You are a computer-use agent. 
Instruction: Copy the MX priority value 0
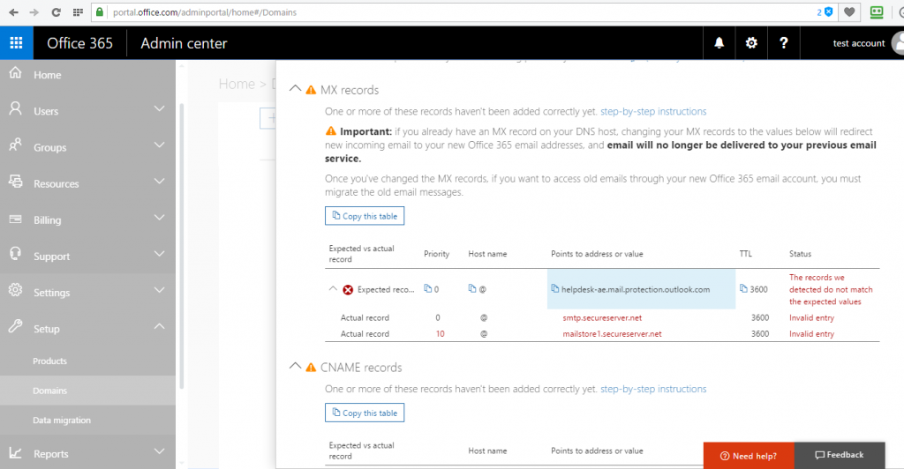coord(428,289)
